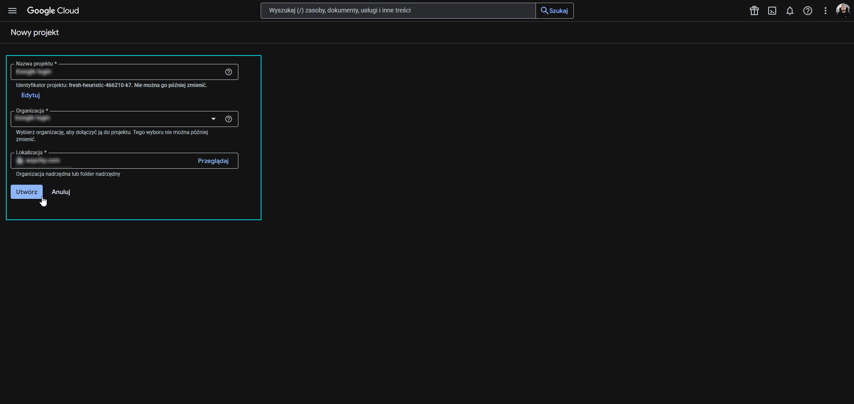The width and height of the screenshot is (854, 404).
Task: Activate Cloud Shell terminal icon
Action: point(772,10)
